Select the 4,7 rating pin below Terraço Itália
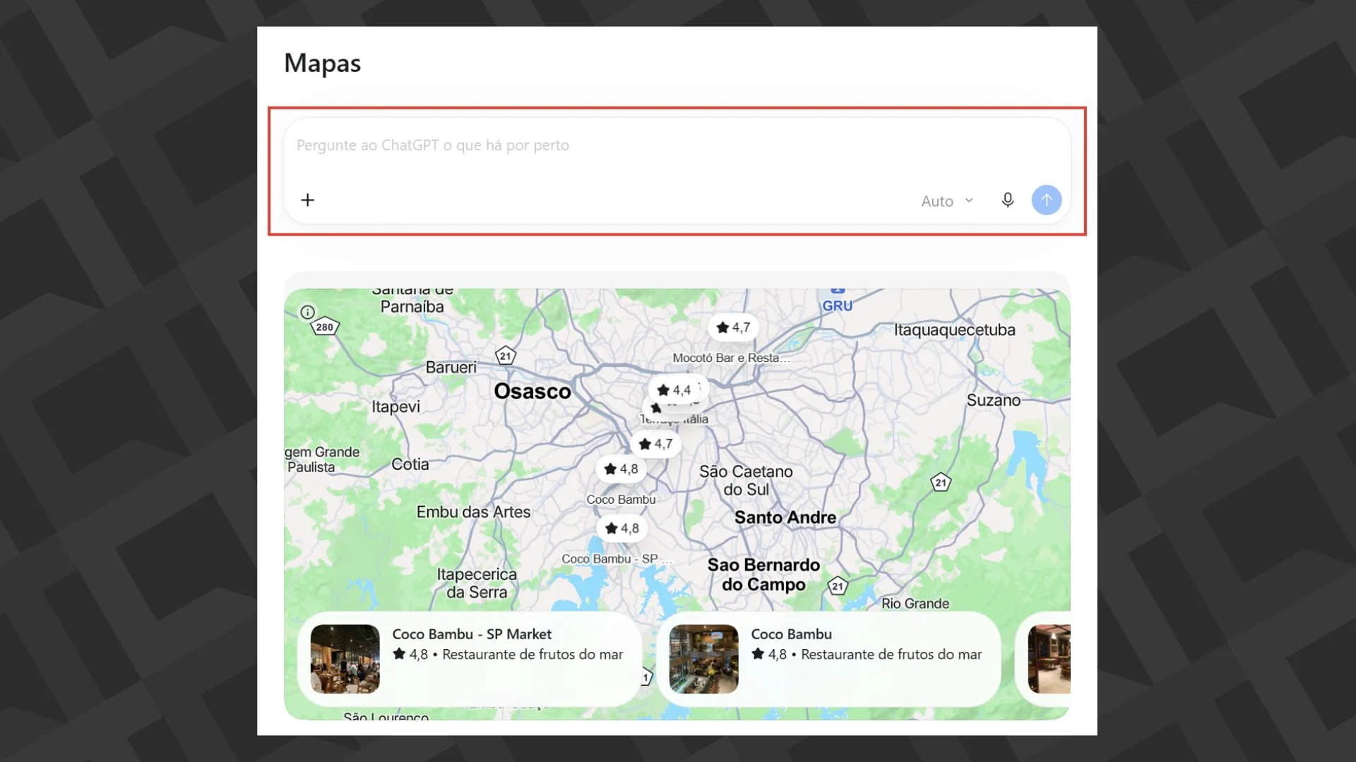 point(655,444)
